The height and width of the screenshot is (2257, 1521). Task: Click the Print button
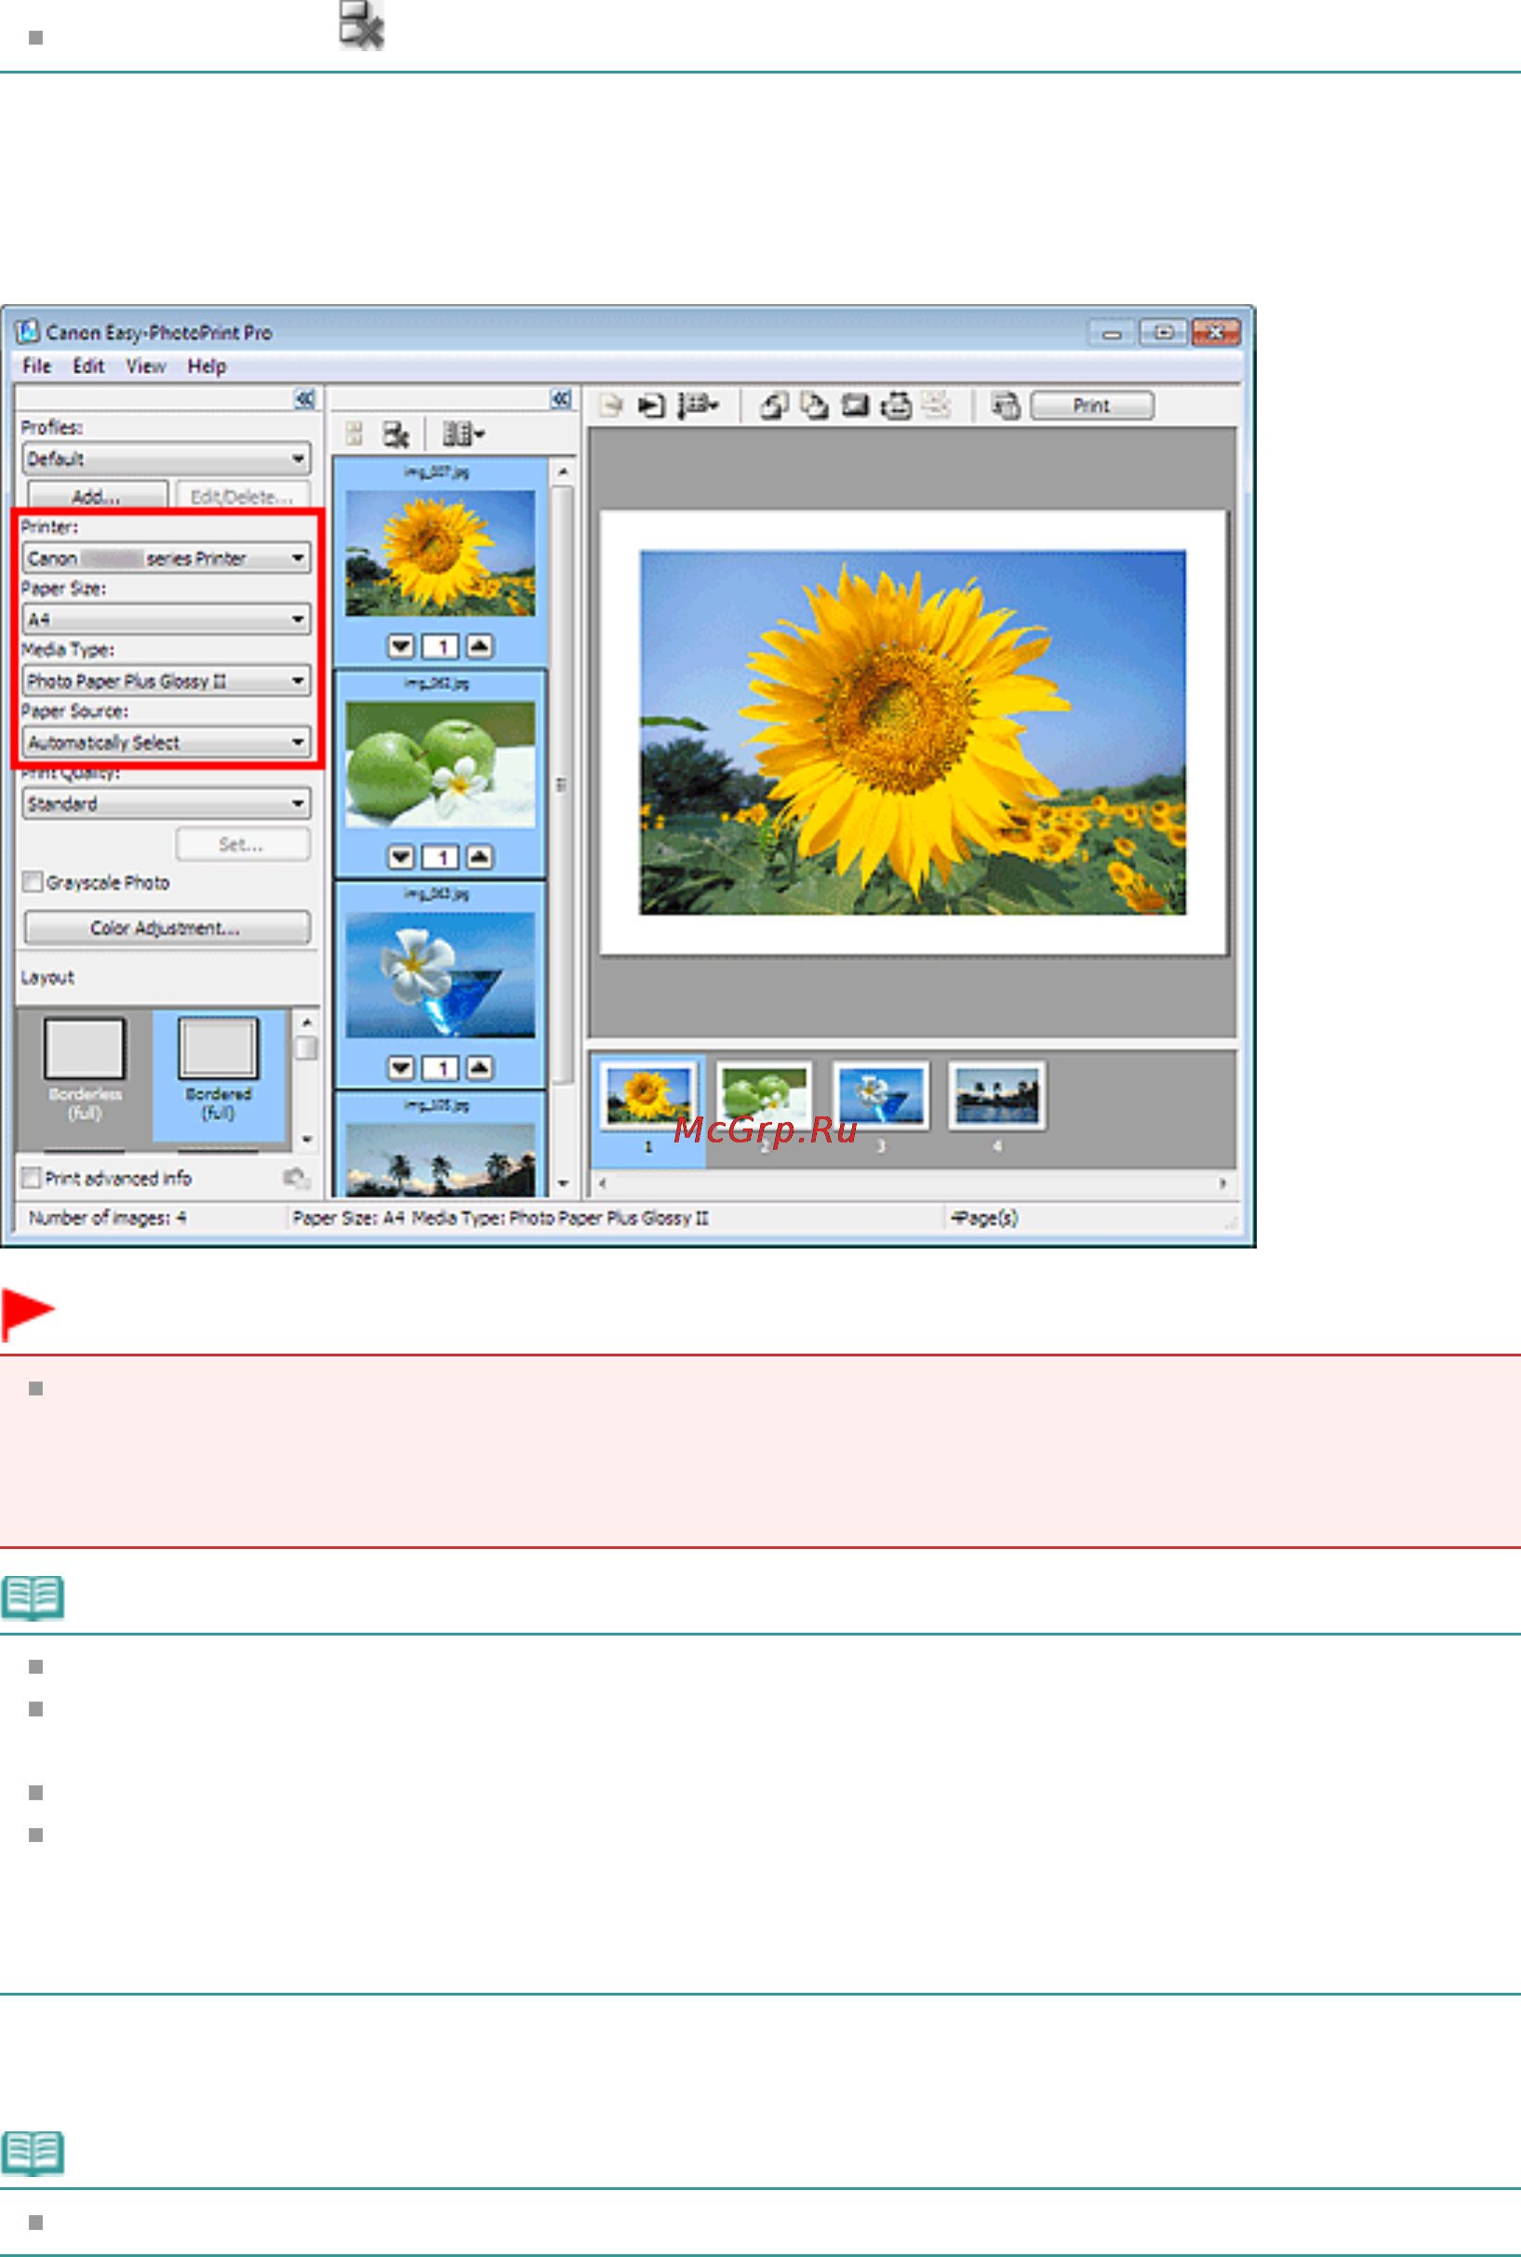1091,406
